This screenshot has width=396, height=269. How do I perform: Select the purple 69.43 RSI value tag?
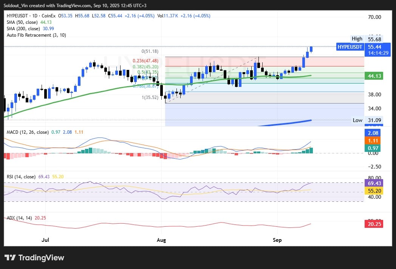tap(374, 183)
